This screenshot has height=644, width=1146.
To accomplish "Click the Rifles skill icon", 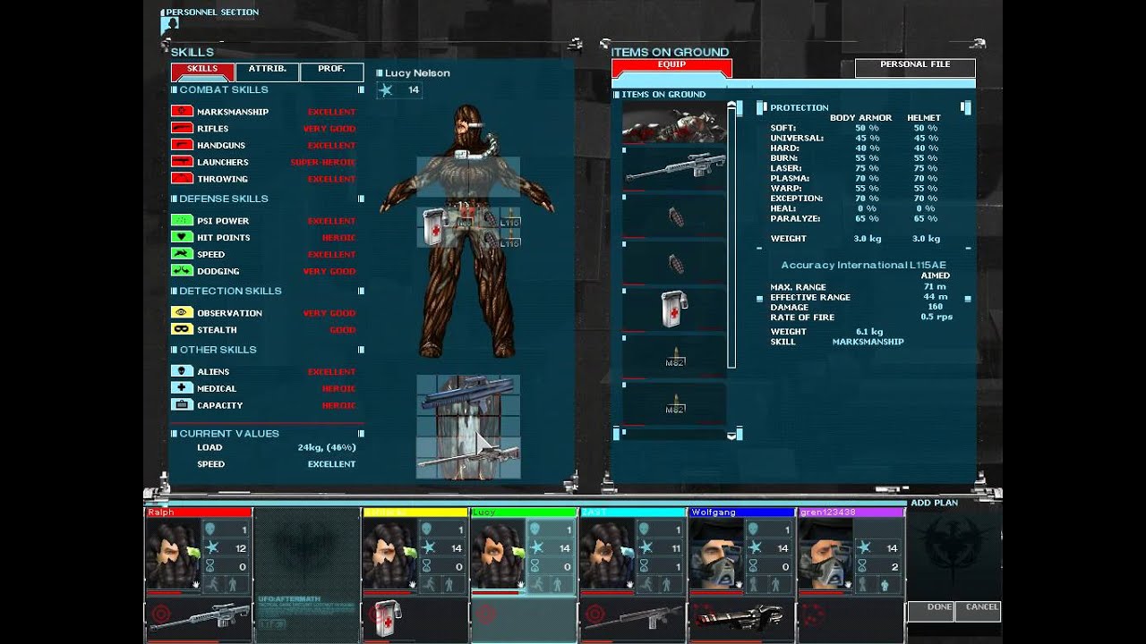I will [182, 128].
